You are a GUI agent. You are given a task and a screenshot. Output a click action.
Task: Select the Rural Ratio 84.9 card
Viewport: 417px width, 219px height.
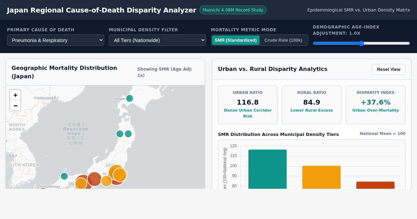312,105
